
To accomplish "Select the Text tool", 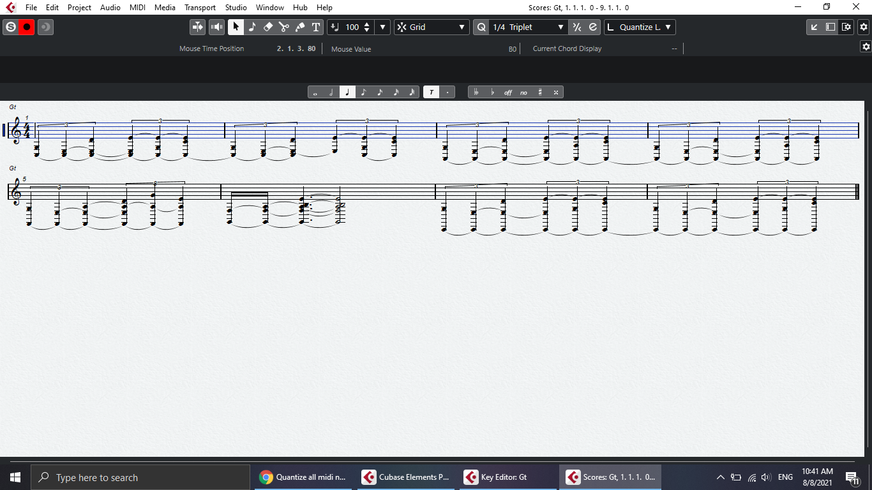I will click(315, 27).
